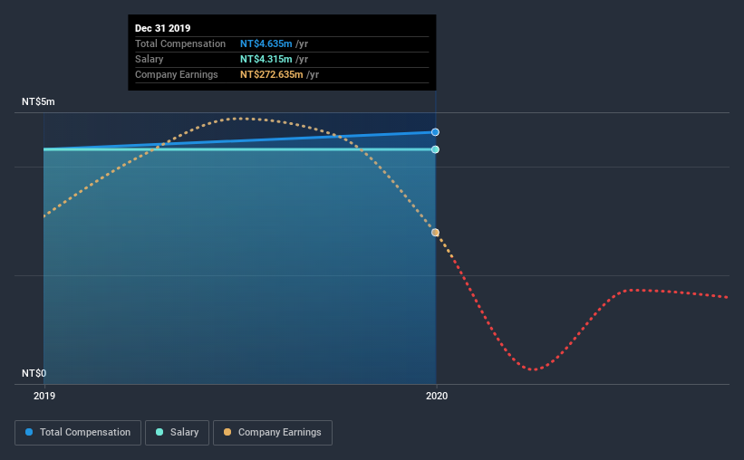Click the blue dot in Total Compensation legend
The image size is (744, 460).
click(29, 432)
